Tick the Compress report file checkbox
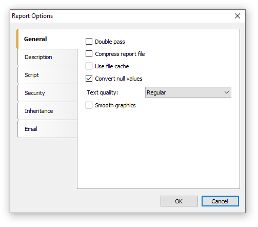This screenshot has height=227, width=258. (89, 54)
